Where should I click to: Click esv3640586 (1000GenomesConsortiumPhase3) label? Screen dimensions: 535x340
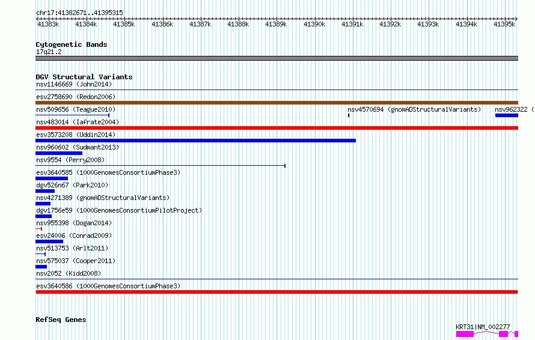tap(108, 286)
